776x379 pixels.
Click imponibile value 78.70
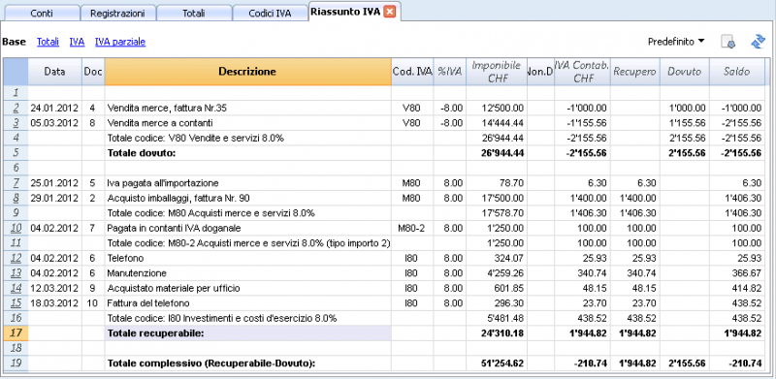click(x=497, y=183)
